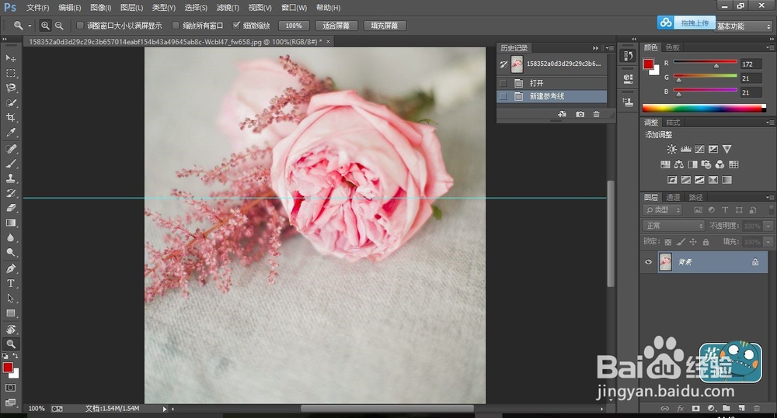
Task: Select the Horizontal Type tool
Action: click(10, 283)
